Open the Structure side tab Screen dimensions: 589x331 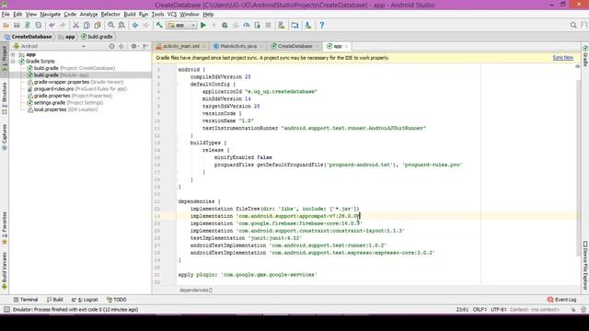(x=5, y=98)
